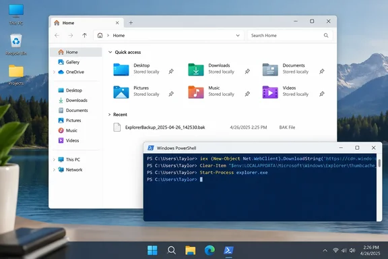The width and height of the screenshot is (388, 259).
Task: Select Home in the navigation pane
Action: click(76, 52)
